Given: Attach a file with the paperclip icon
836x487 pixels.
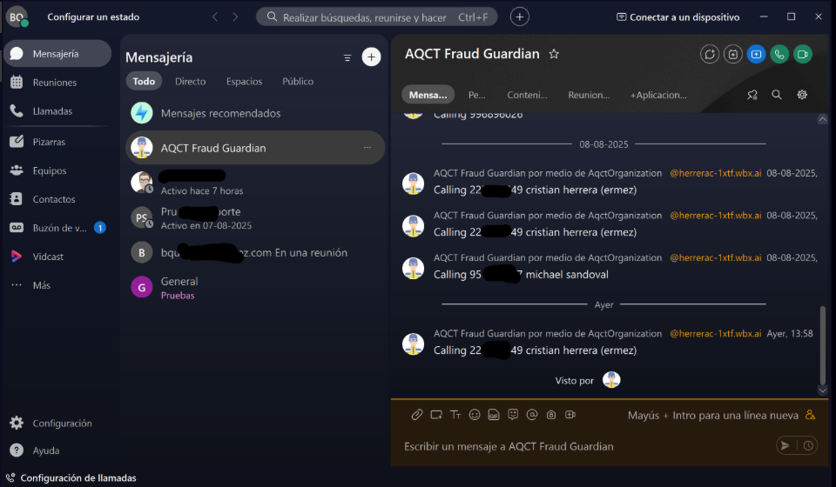Looking at the screenshot, I should pos(417,415).
